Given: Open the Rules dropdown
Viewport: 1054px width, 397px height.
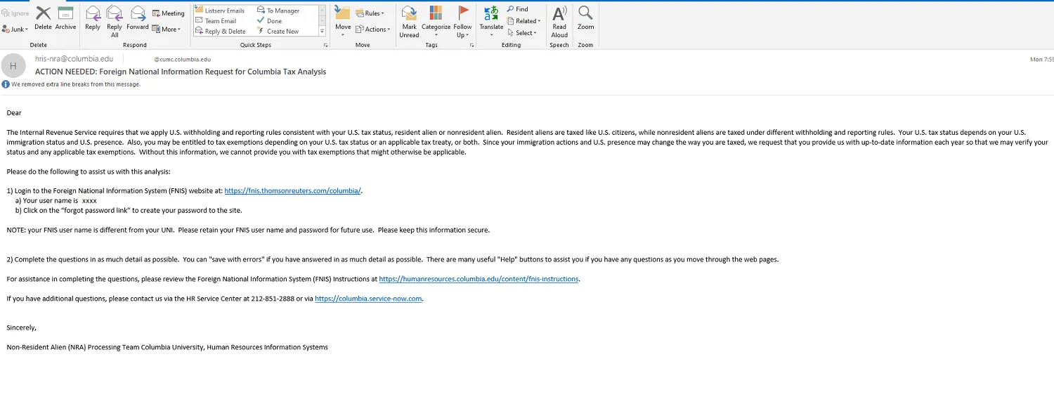Looking at the screenshot, I should point(370,13).
